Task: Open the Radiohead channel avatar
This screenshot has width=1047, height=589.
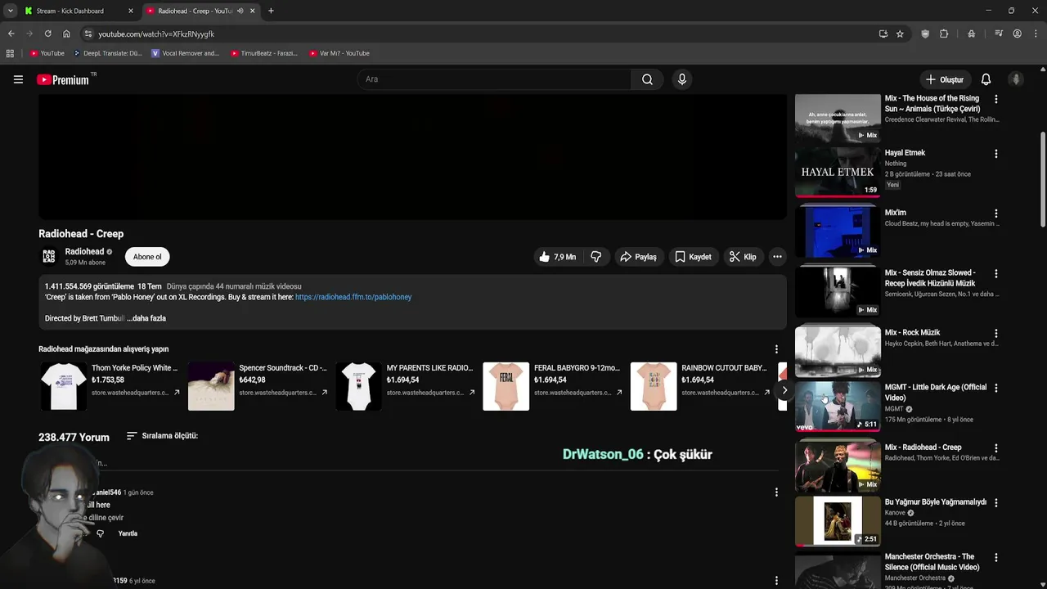Action: click(x=49, y=257)
